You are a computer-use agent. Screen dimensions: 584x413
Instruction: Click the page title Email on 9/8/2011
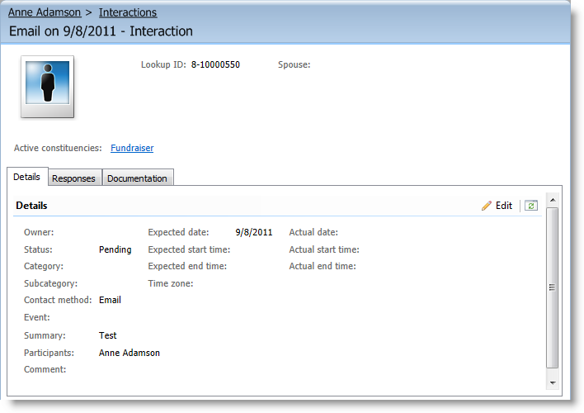tap(101, 31)
